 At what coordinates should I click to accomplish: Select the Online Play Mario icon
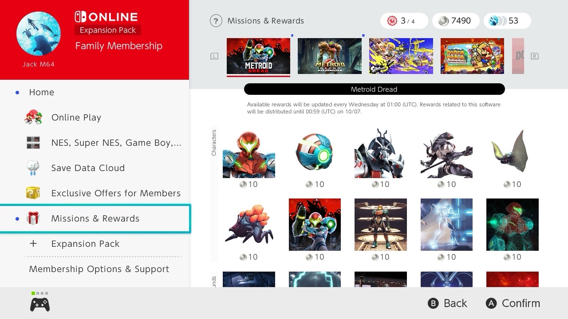coord(33,117)
